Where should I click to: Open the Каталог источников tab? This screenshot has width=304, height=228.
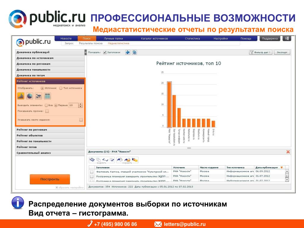pos(154,39)
